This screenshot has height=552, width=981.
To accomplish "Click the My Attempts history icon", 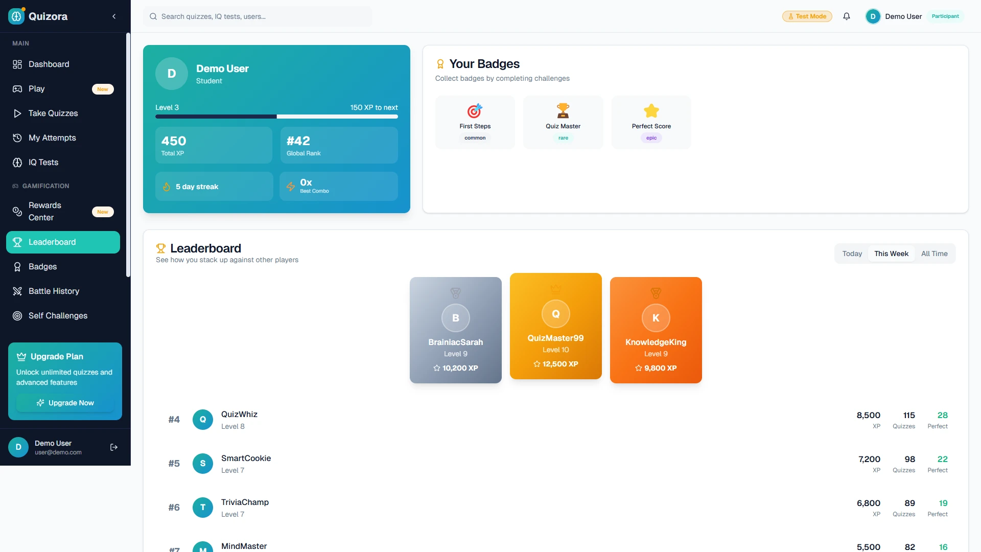I will click(17, 138).
